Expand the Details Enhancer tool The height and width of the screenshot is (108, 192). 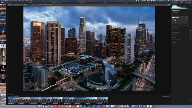pyautogui.click(x=176, y=35)
